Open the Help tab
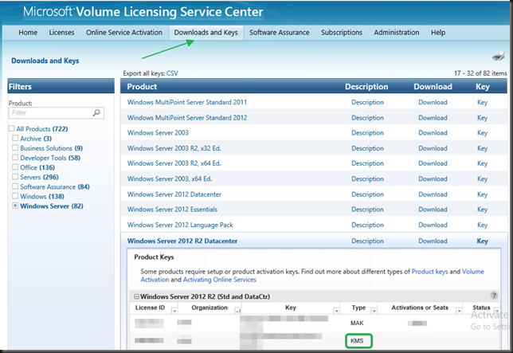 coord(438,33)
